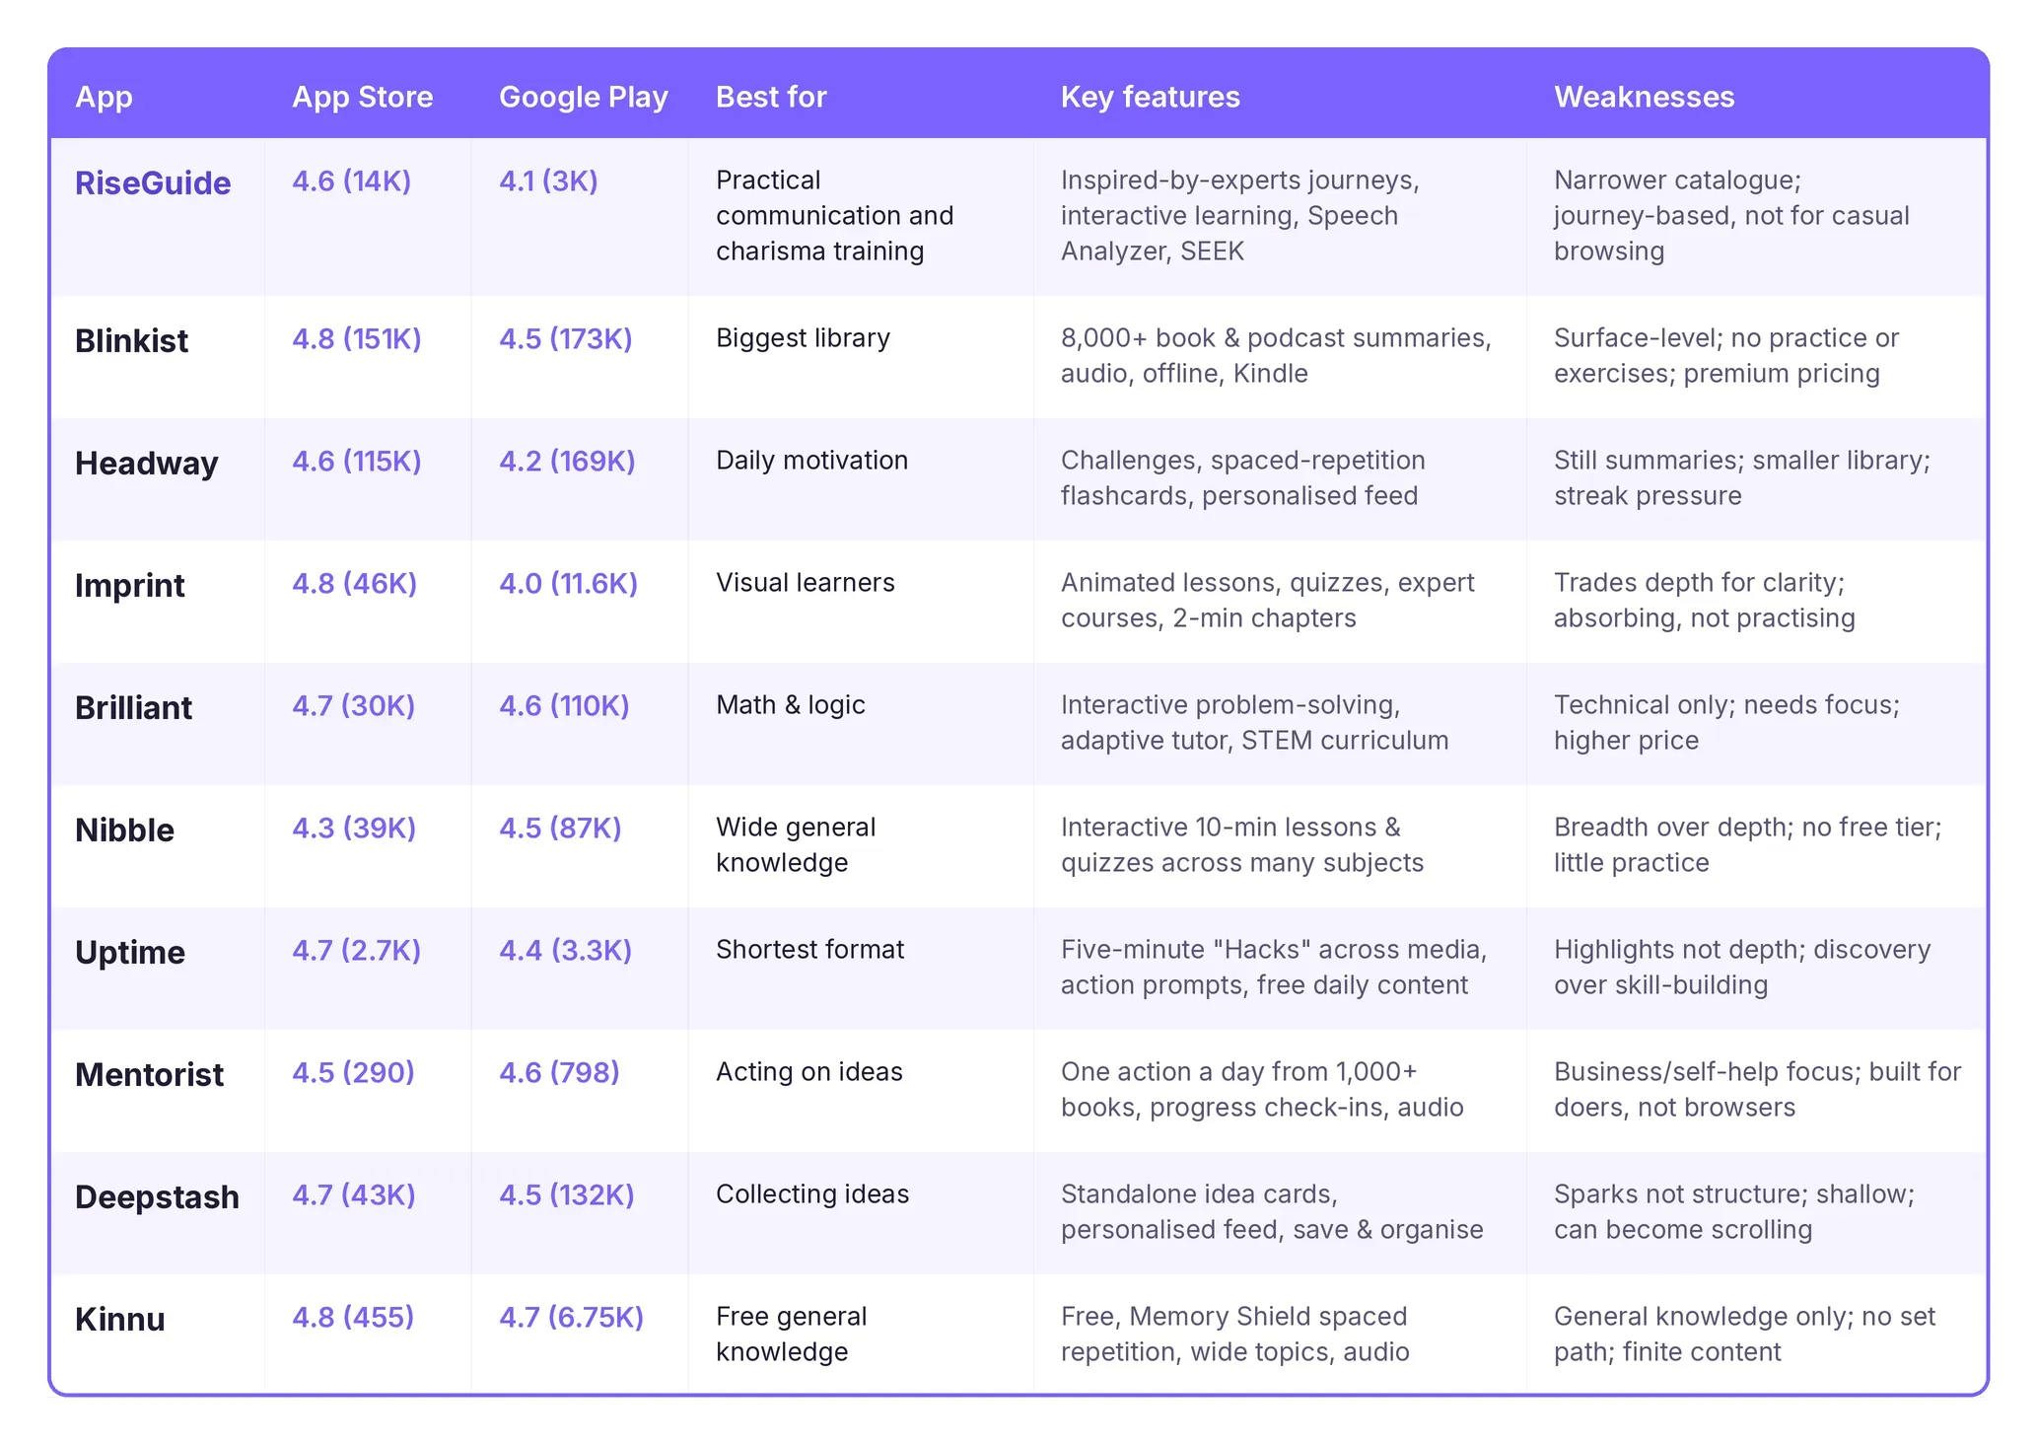Click "Animated lessons, quizzes" features cell
This screenshot has width=2037, height=1444.
click(1267, 601)
